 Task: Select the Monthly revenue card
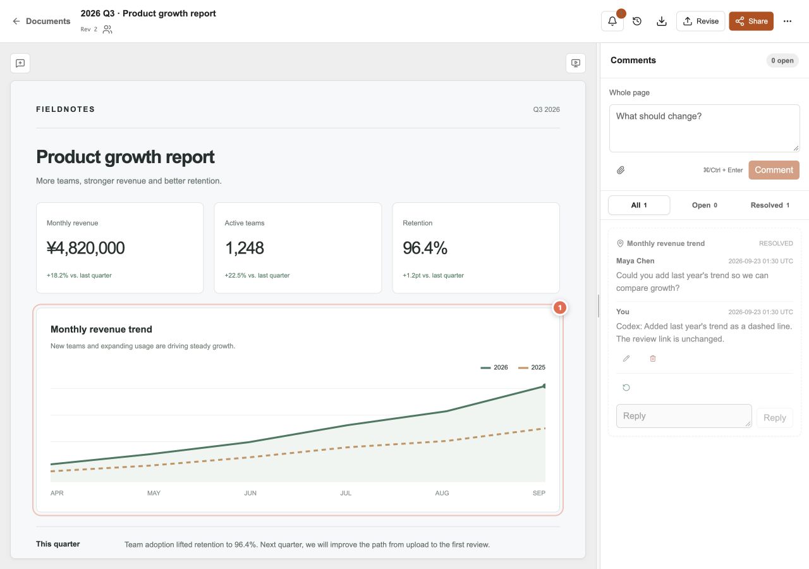tap(119, 248)
